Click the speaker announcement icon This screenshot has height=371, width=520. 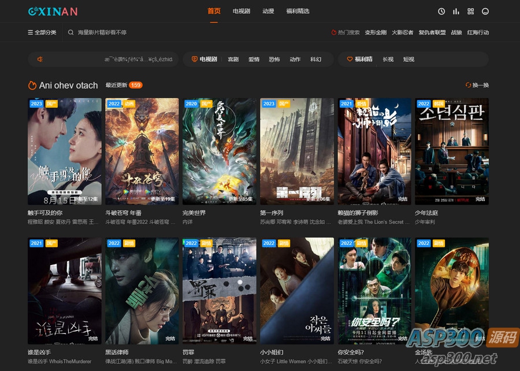[40, 59]
